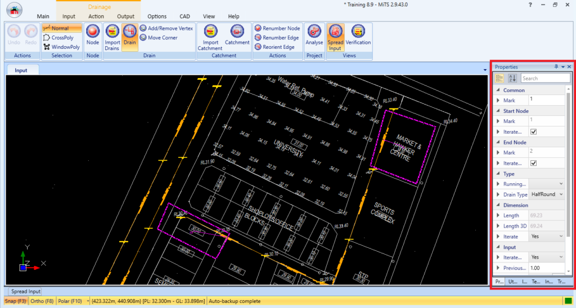Select the WindowPoly selection tool
Image resolution: width=576 pixels, height=308 pixels.
pos(62,47)
